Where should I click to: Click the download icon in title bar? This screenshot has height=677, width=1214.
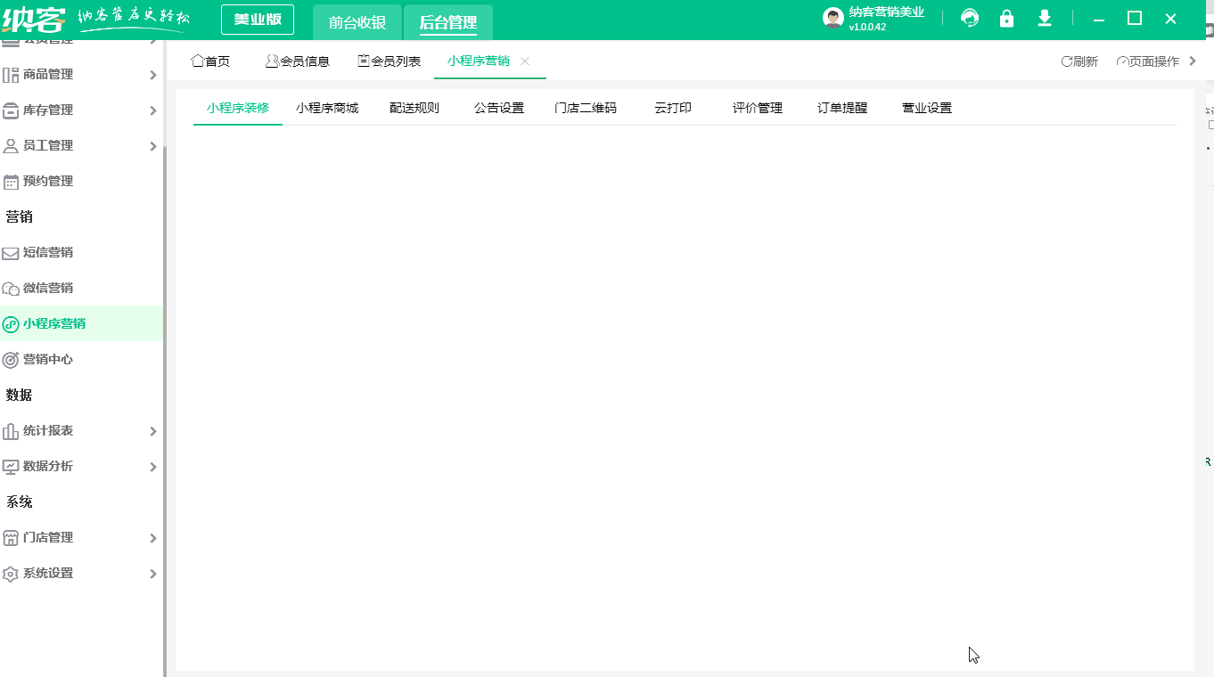click(1044, 17)
